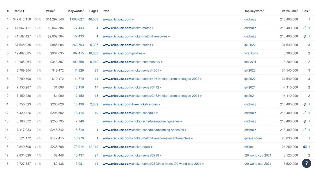315x177 pixels.
Task: Click sitelink icon in cricket-schedule row 12
Action: point(305,113)
